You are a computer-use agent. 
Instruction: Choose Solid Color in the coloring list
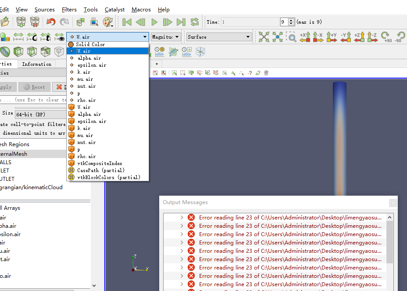click(x=90, y=44)
